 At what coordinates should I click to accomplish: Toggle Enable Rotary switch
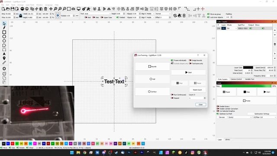(218, 107)
